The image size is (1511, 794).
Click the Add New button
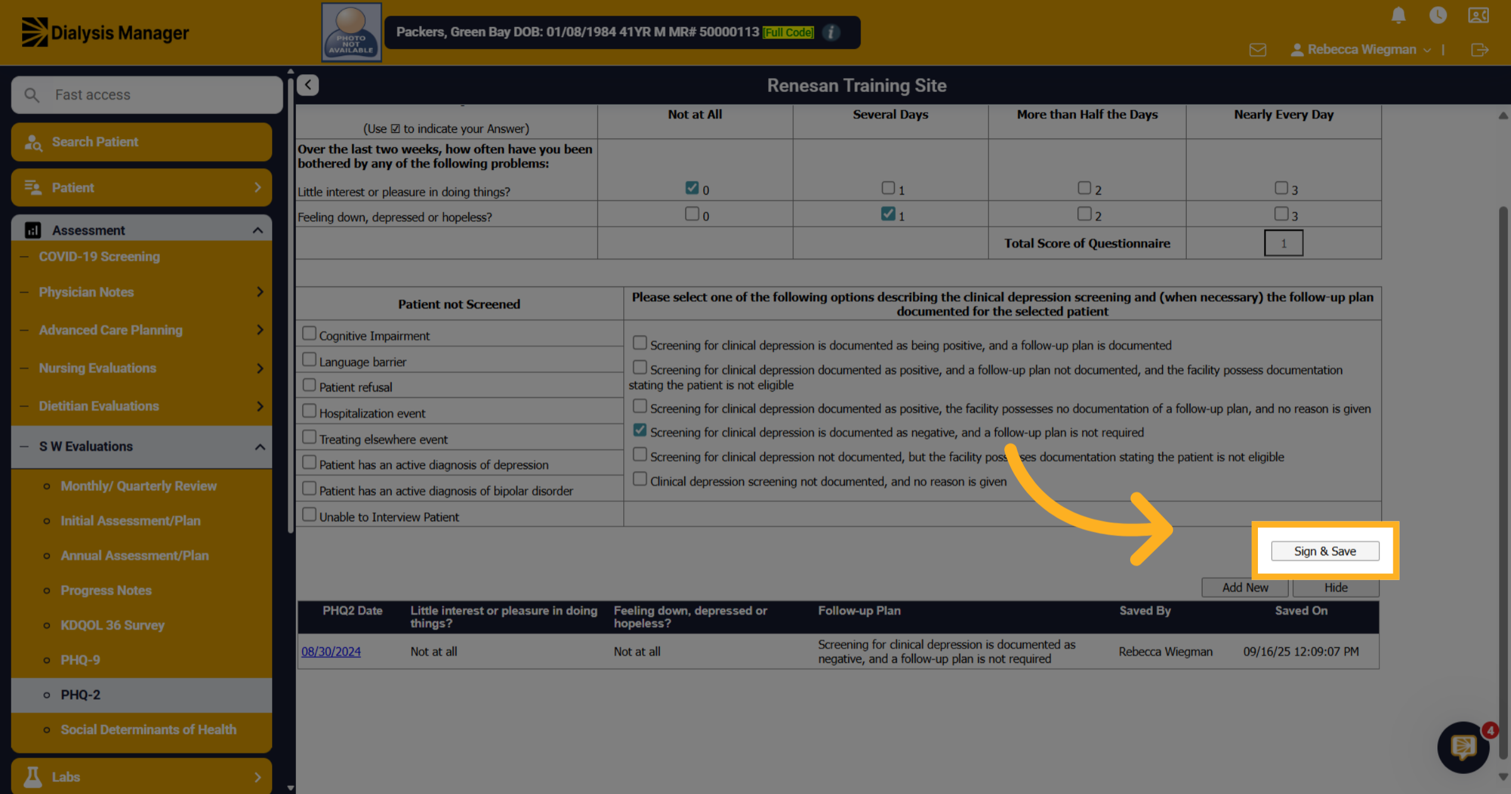pos(1245,588)
